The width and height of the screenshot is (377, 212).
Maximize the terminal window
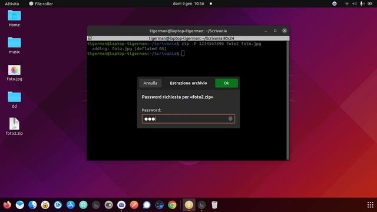click(x=275, y=31)
